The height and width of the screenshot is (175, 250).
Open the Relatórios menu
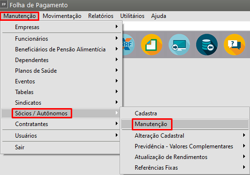pyautogui.click(x=101, y=16)
